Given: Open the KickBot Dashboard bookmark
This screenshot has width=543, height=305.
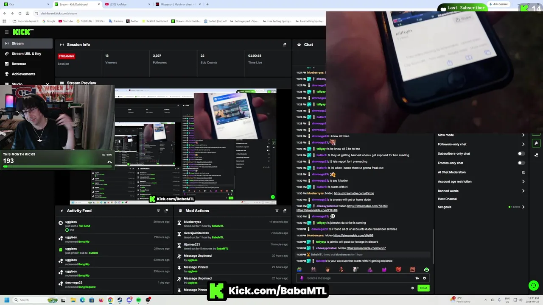Looking at the screenshot, I should pos(155,21).
